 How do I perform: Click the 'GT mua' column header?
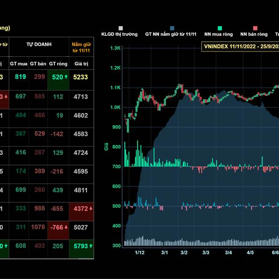(x=19, y=64)
